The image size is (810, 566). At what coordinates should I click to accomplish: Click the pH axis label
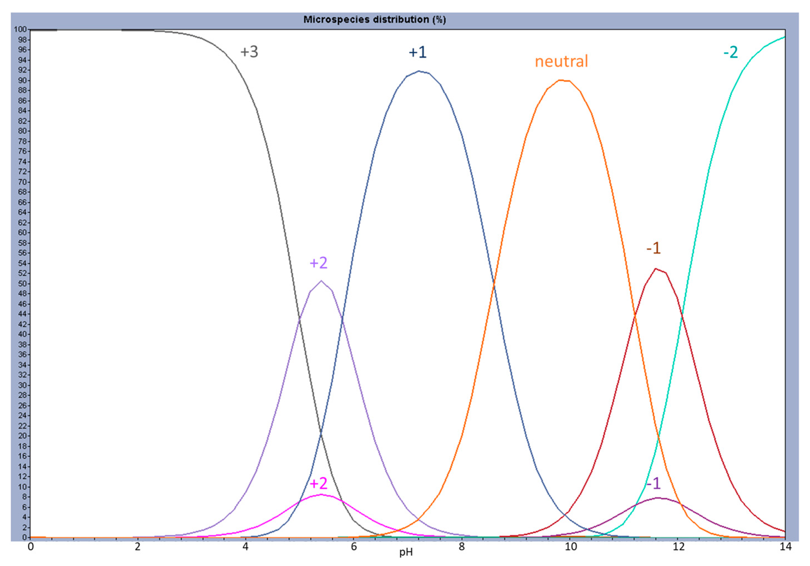pos(406,552)
